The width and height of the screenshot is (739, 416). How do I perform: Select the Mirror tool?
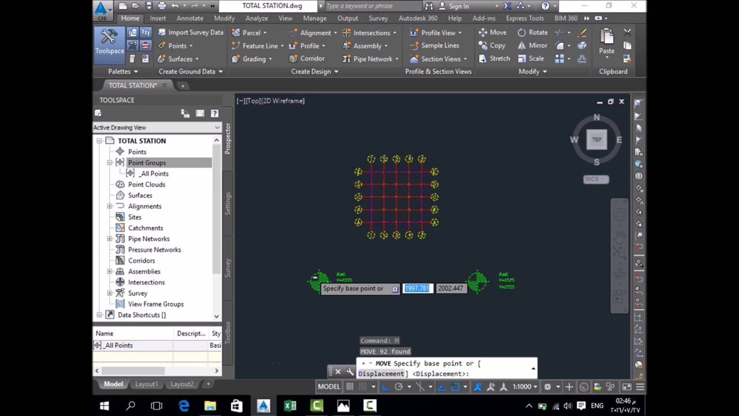(x=532, y=46)
